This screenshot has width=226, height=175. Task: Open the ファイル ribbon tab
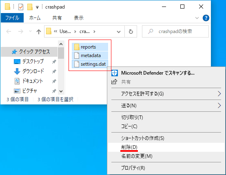click(x=12, y=18)
